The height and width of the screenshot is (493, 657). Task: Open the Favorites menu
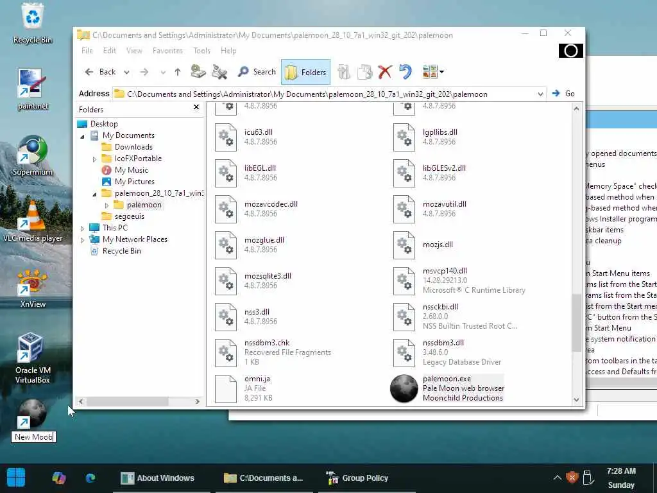(x=167, y=51)
